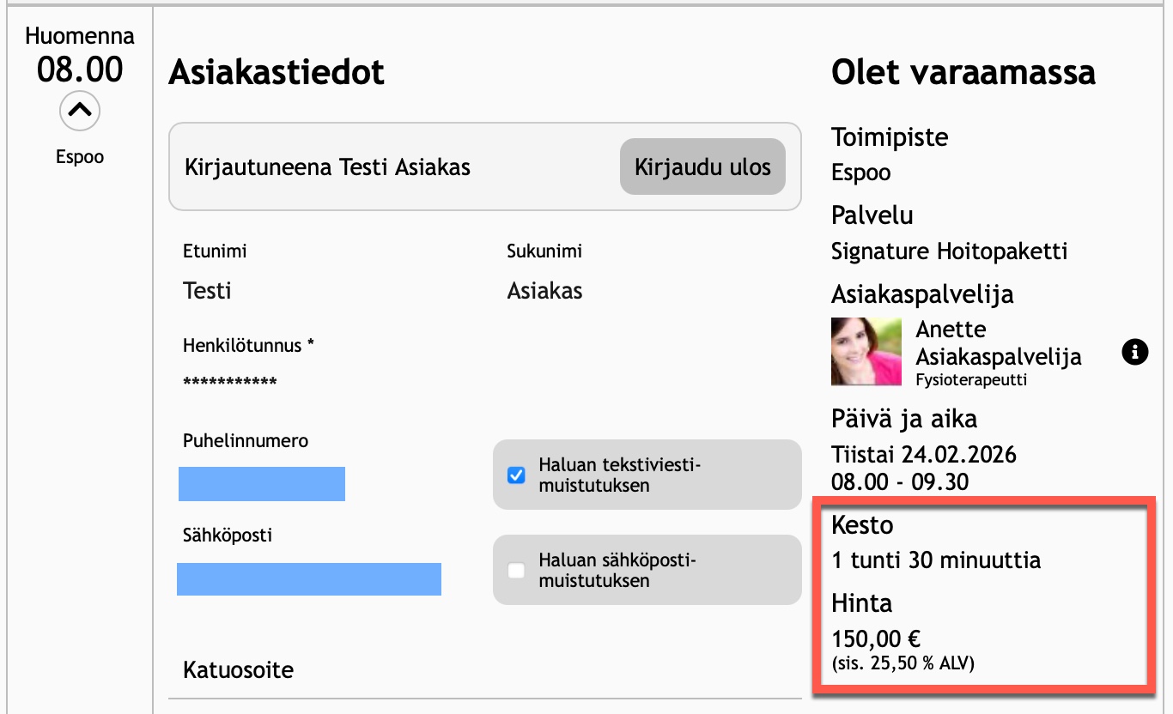Click the Tiistai 24.02.2026 date text
Screen dimensions: 1173x714
pyautogui.click(x=923, y=454)
